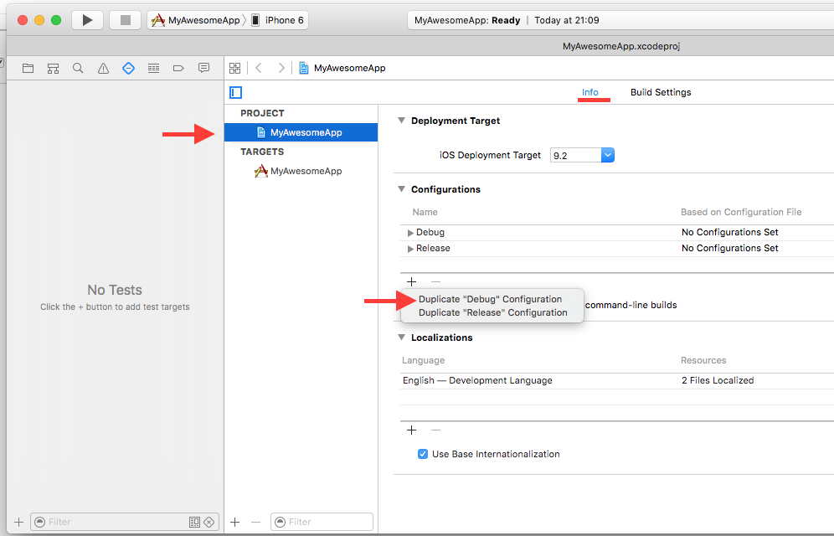Switch to the Build Settings tab

[661, 92]
